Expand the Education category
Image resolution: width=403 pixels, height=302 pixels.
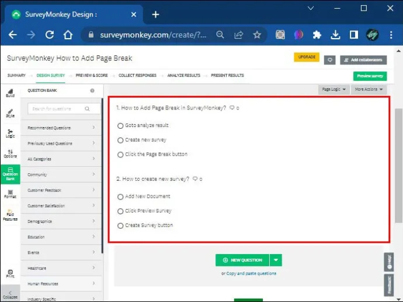point(61,237)
